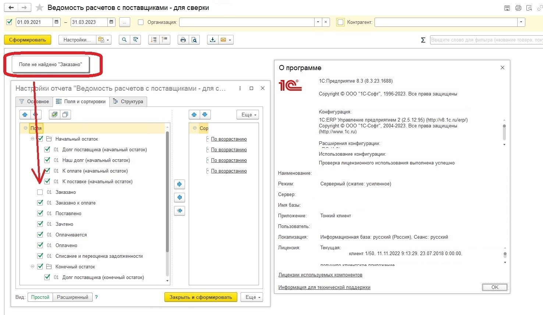543x315 pixels.
Task: Open start date calendar picker
Action: pyautogui.click(x=56, y=22)
